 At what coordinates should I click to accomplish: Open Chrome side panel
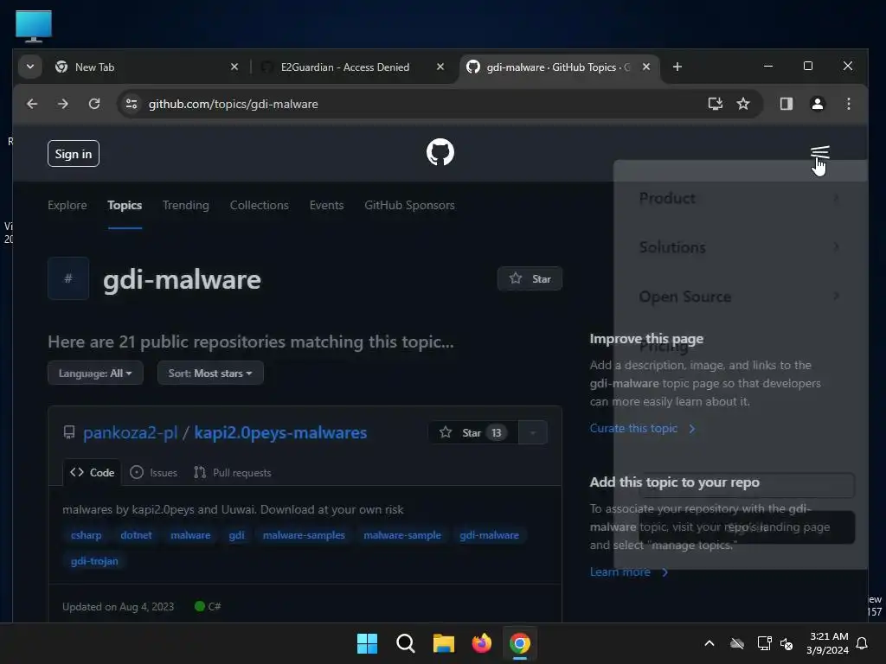[786, 104]
